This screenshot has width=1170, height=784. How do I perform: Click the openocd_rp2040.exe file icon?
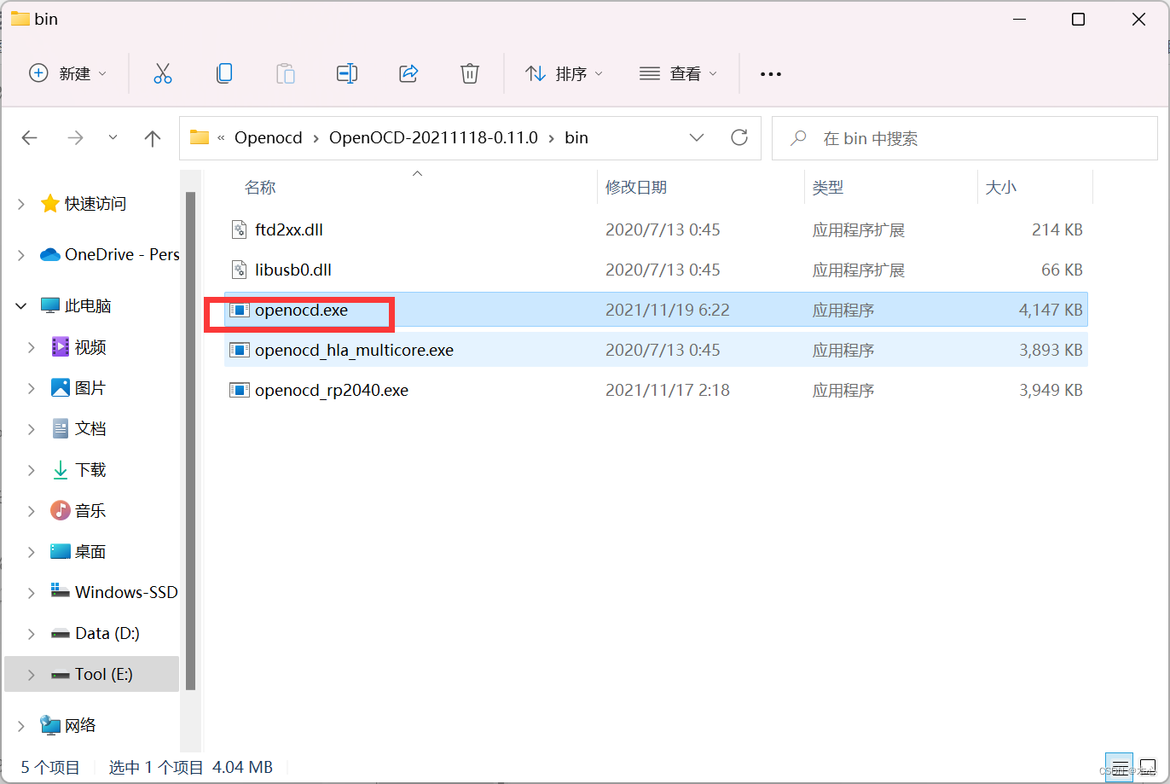(240, 390)
